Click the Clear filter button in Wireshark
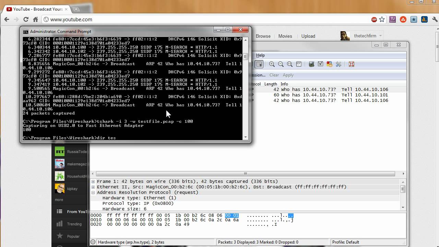 click(274, 75)
